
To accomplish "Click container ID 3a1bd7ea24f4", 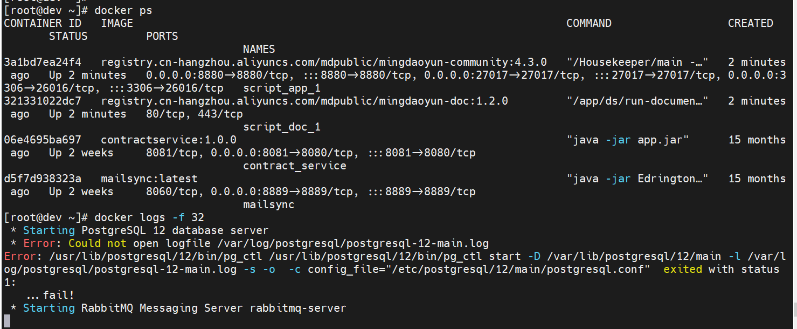I will tap(43, 62).
